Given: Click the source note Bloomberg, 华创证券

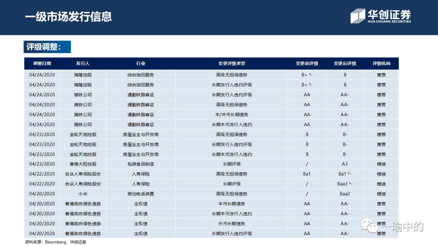Looking at the screenshot, I should pos(66,242).
